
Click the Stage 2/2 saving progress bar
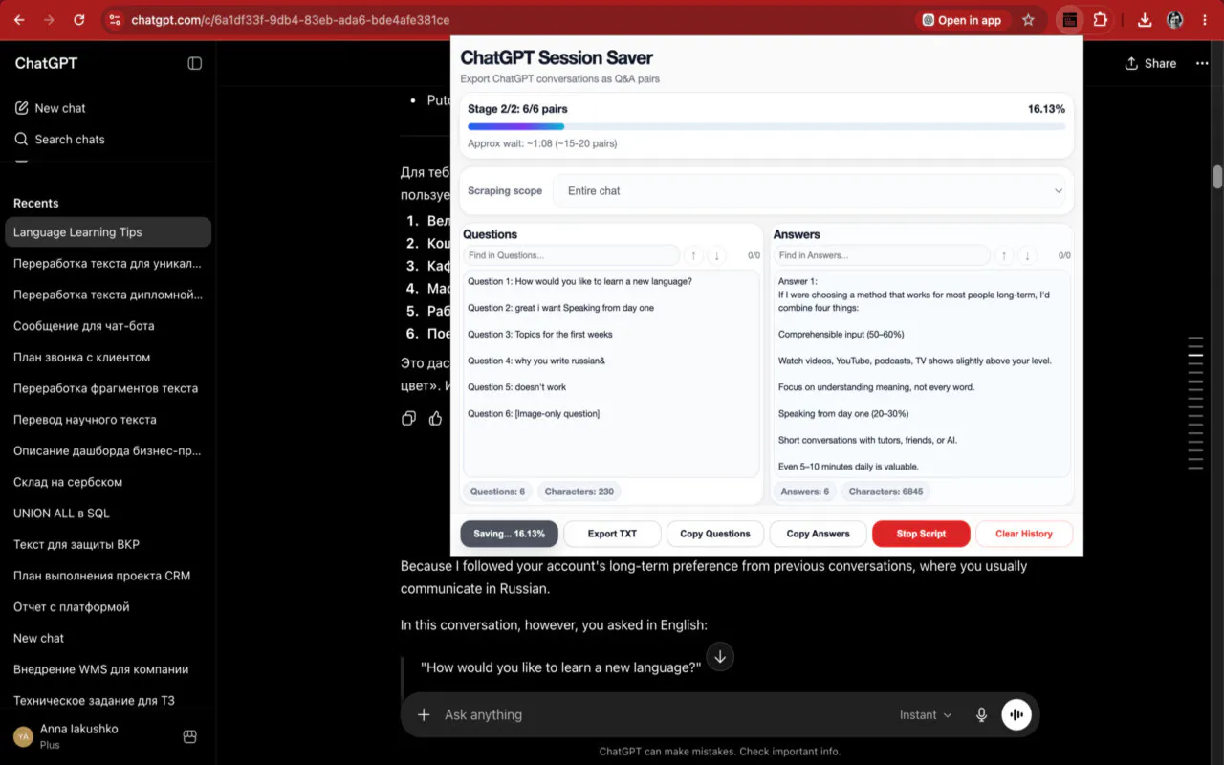766,126
